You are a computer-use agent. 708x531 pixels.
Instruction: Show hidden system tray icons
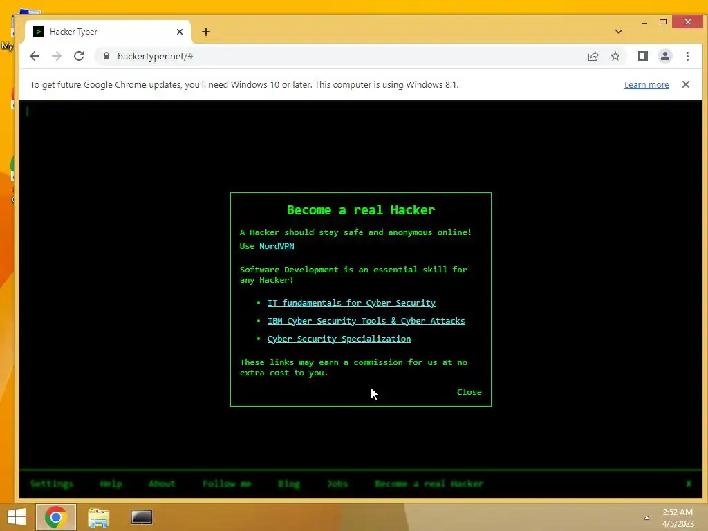[646, 518]
